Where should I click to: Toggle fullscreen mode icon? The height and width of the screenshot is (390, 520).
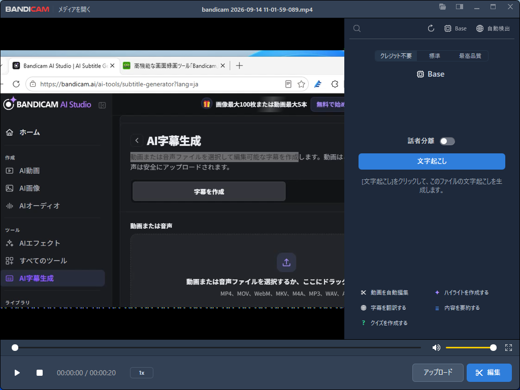(508, 347)
